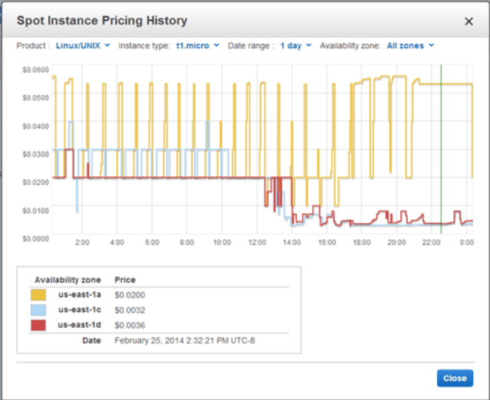490x400 pixels.
Task: Click the green vertical time marker on chart
Action: [441, 153]
